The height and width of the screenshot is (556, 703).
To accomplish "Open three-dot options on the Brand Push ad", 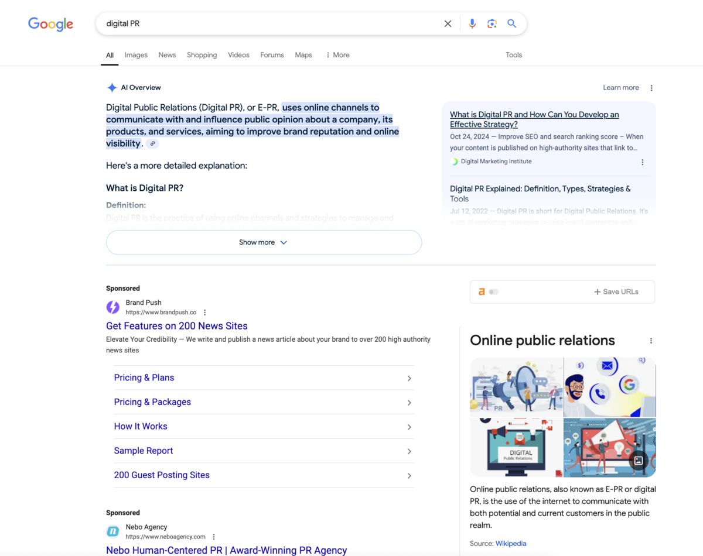I will 204,312.
